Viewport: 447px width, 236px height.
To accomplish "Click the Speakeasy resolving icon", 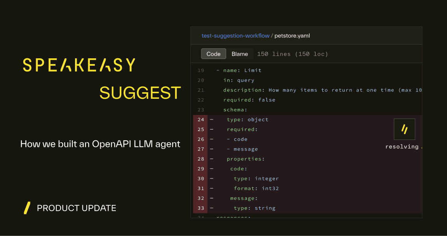I will [404, 129].
